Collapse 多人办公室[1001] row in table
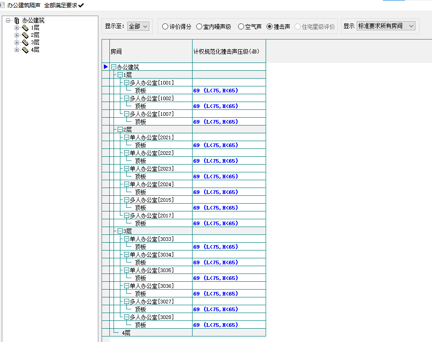This screenshot has width=432, height=342. pyautogui.click(x=126, y=83)
